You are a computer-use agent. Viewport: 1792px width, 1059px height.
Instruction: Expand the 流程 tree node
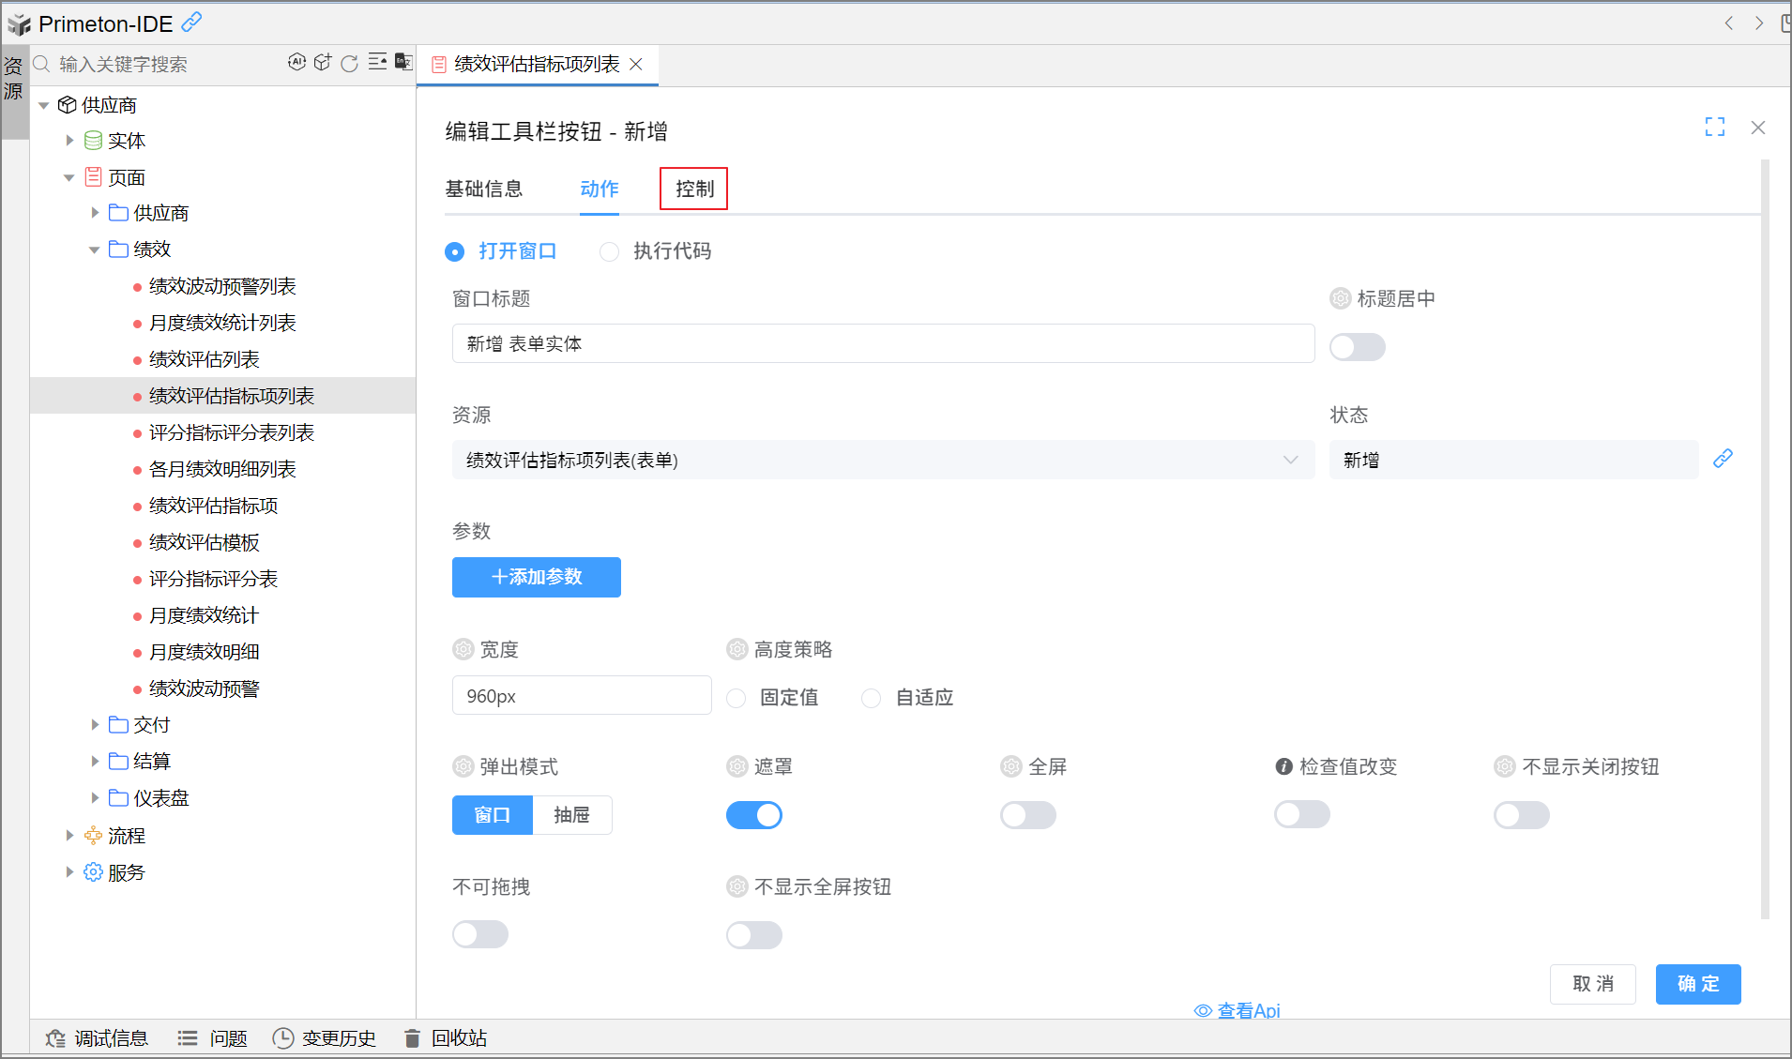click(x=69, y=836)
